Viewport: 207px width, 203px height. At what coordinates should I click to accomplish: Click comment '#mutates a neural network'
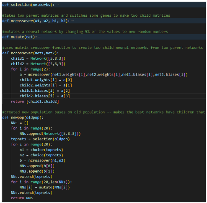(x=85, y=32)
